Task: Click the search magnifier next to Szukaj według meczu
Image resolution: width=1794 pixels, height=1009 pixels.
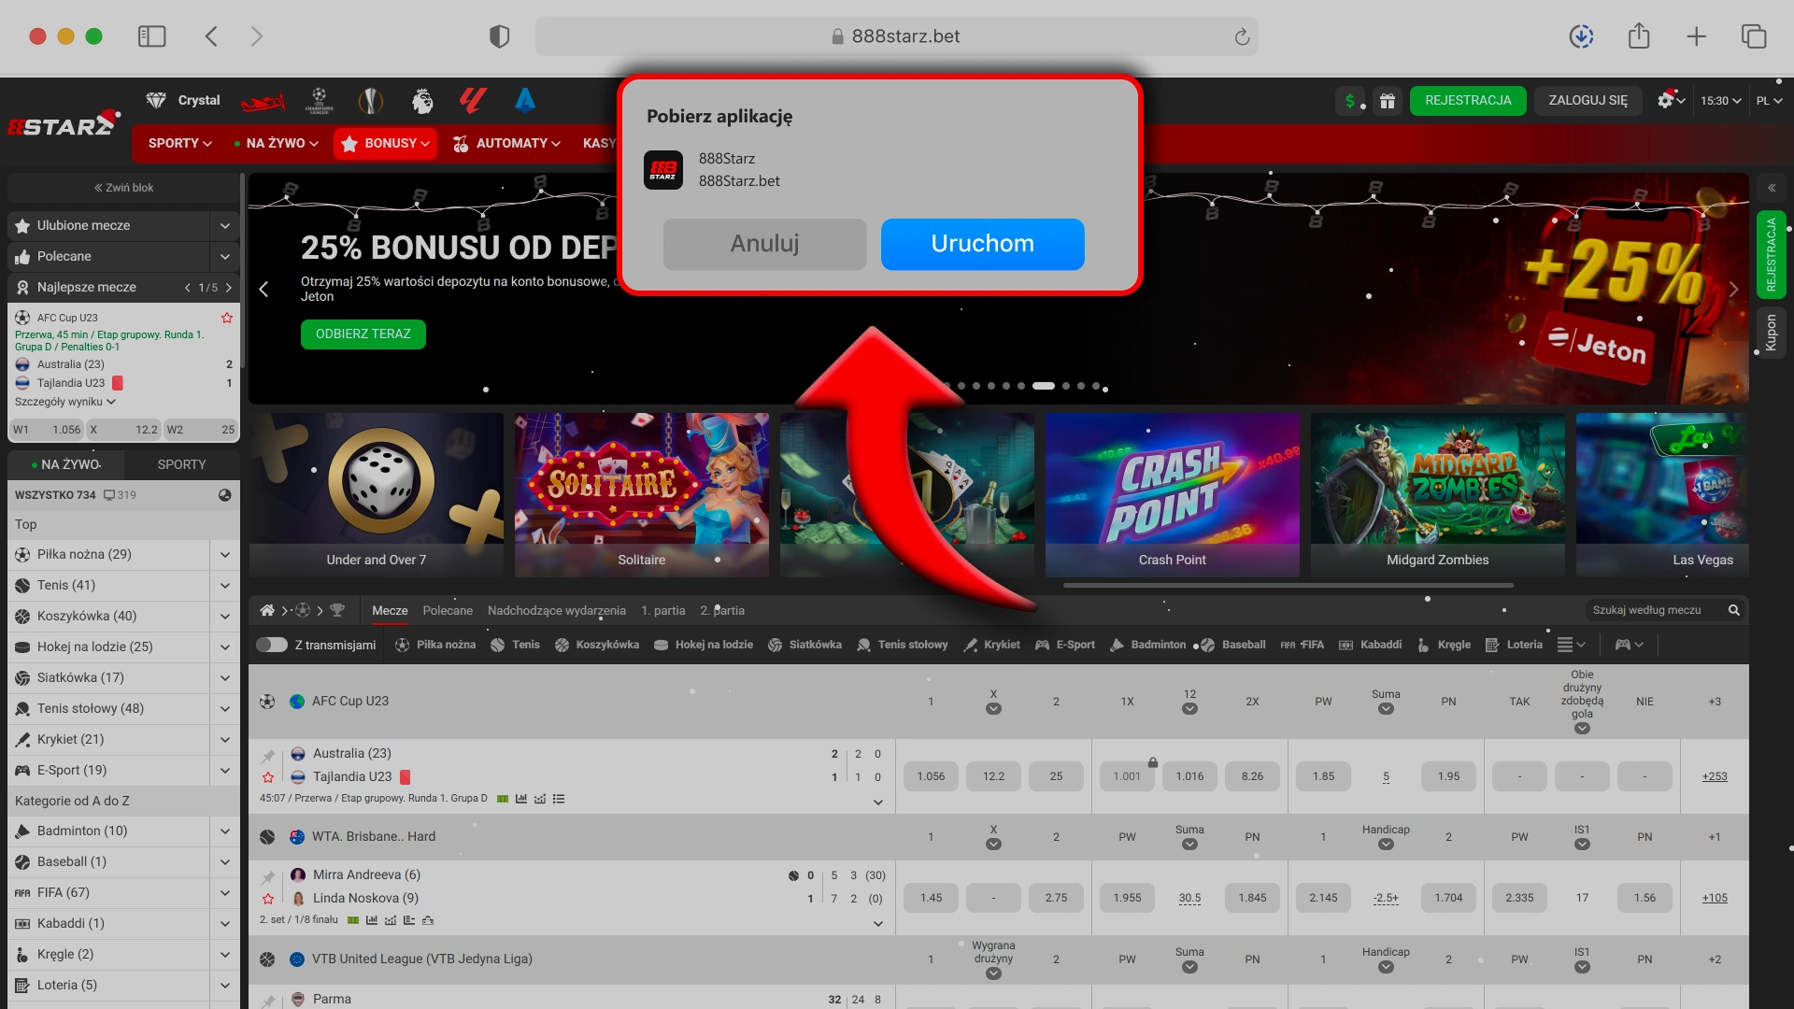Action: tap(1734, 610)
